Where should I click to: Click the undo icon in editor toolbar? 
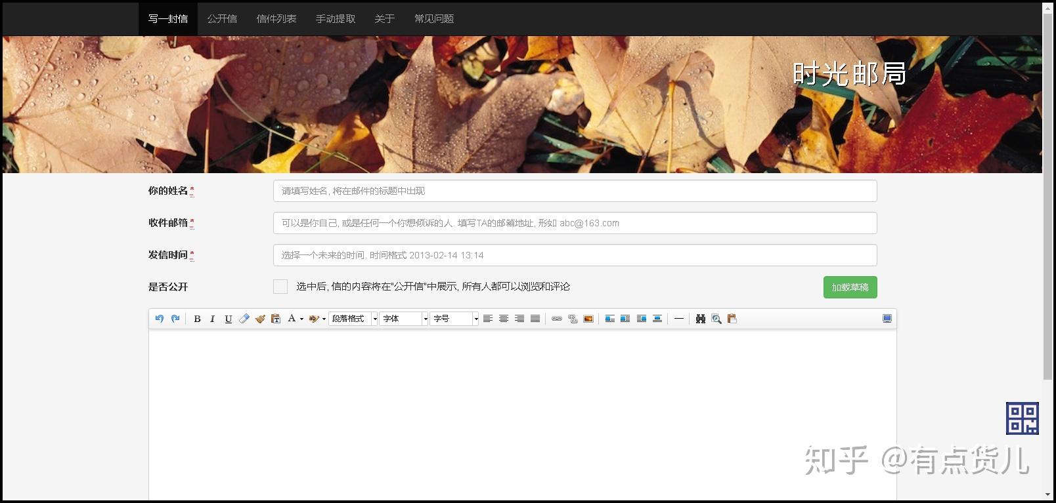159,319
